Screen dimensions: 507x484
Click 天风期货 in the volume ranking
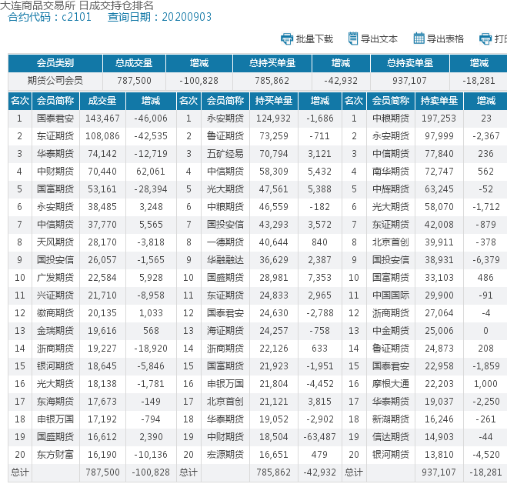click(55, 242)
